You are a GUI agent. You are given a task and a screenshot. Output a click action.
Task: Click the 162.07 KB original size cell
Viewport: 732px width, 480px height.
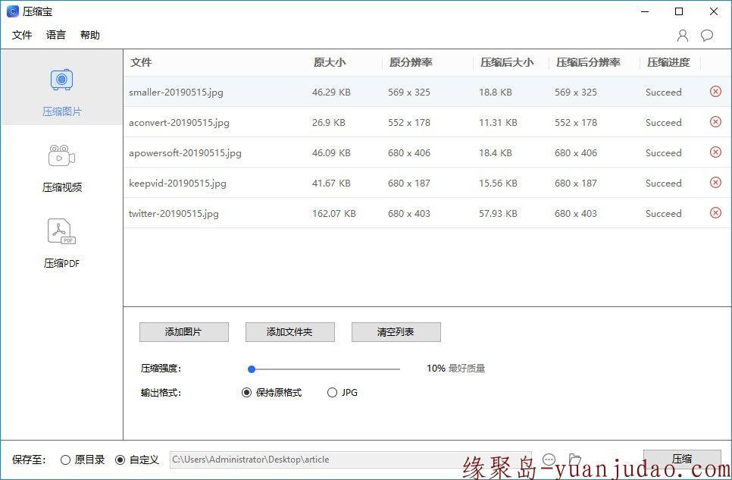[x=333, y=214]
